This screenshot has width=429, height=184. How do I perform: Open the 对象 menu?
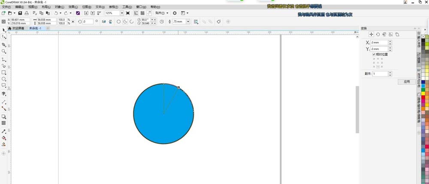(x=59, y=7)
